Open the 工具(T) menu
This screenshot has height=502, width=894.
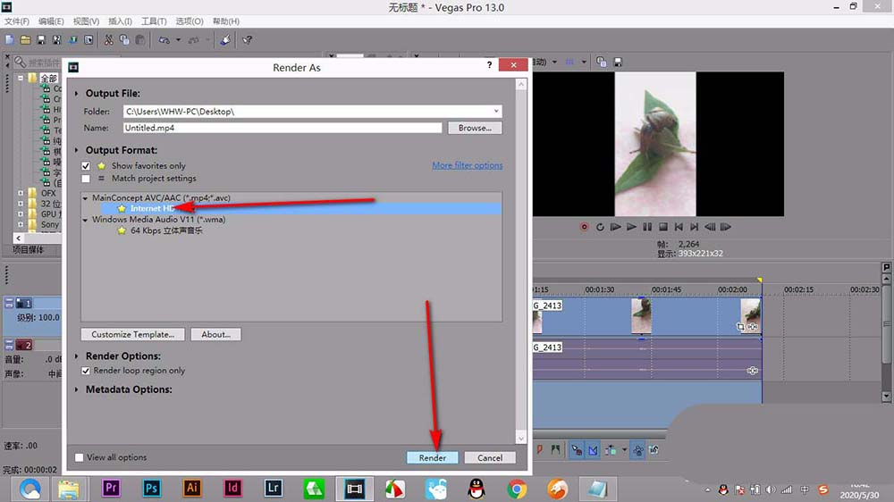point(154,21)
